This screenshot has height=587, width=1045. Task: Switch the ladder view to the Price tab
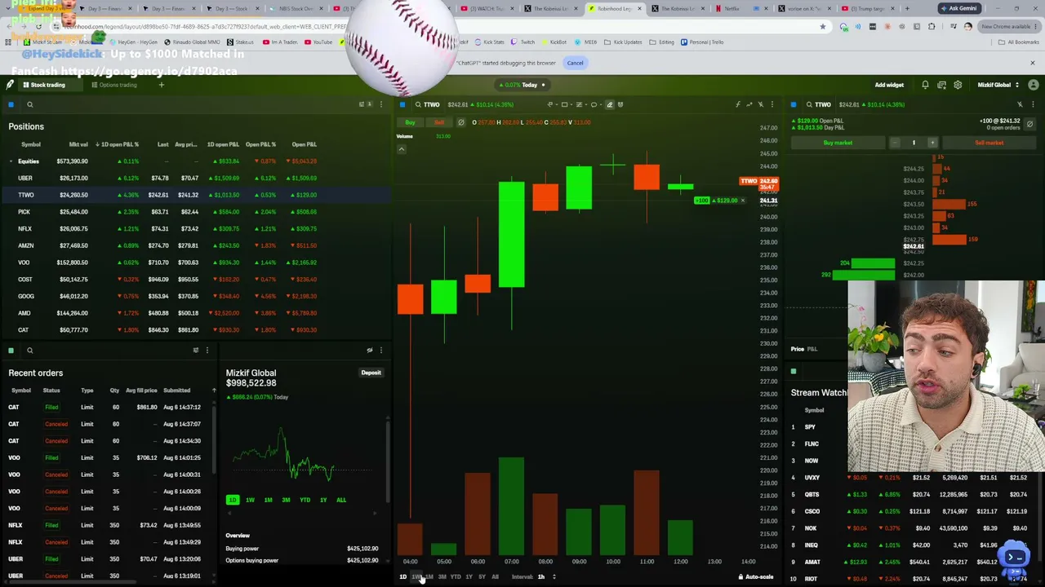click(797, 349)
